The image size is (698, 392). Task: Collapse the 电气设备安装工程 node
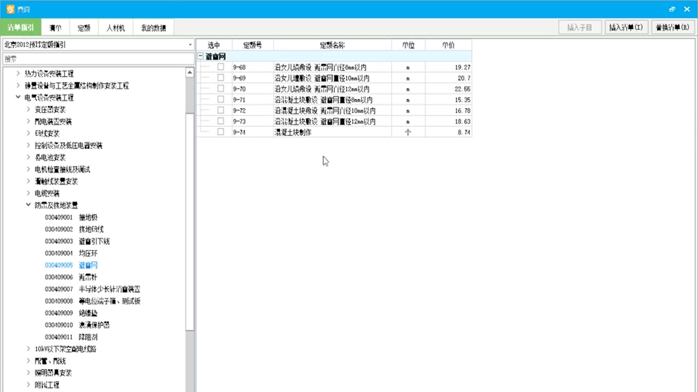[x=19, y=97]
